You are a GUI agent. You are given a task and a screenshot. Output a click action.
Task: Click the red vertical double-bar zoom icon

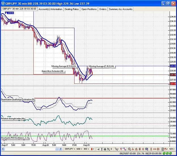140,149
